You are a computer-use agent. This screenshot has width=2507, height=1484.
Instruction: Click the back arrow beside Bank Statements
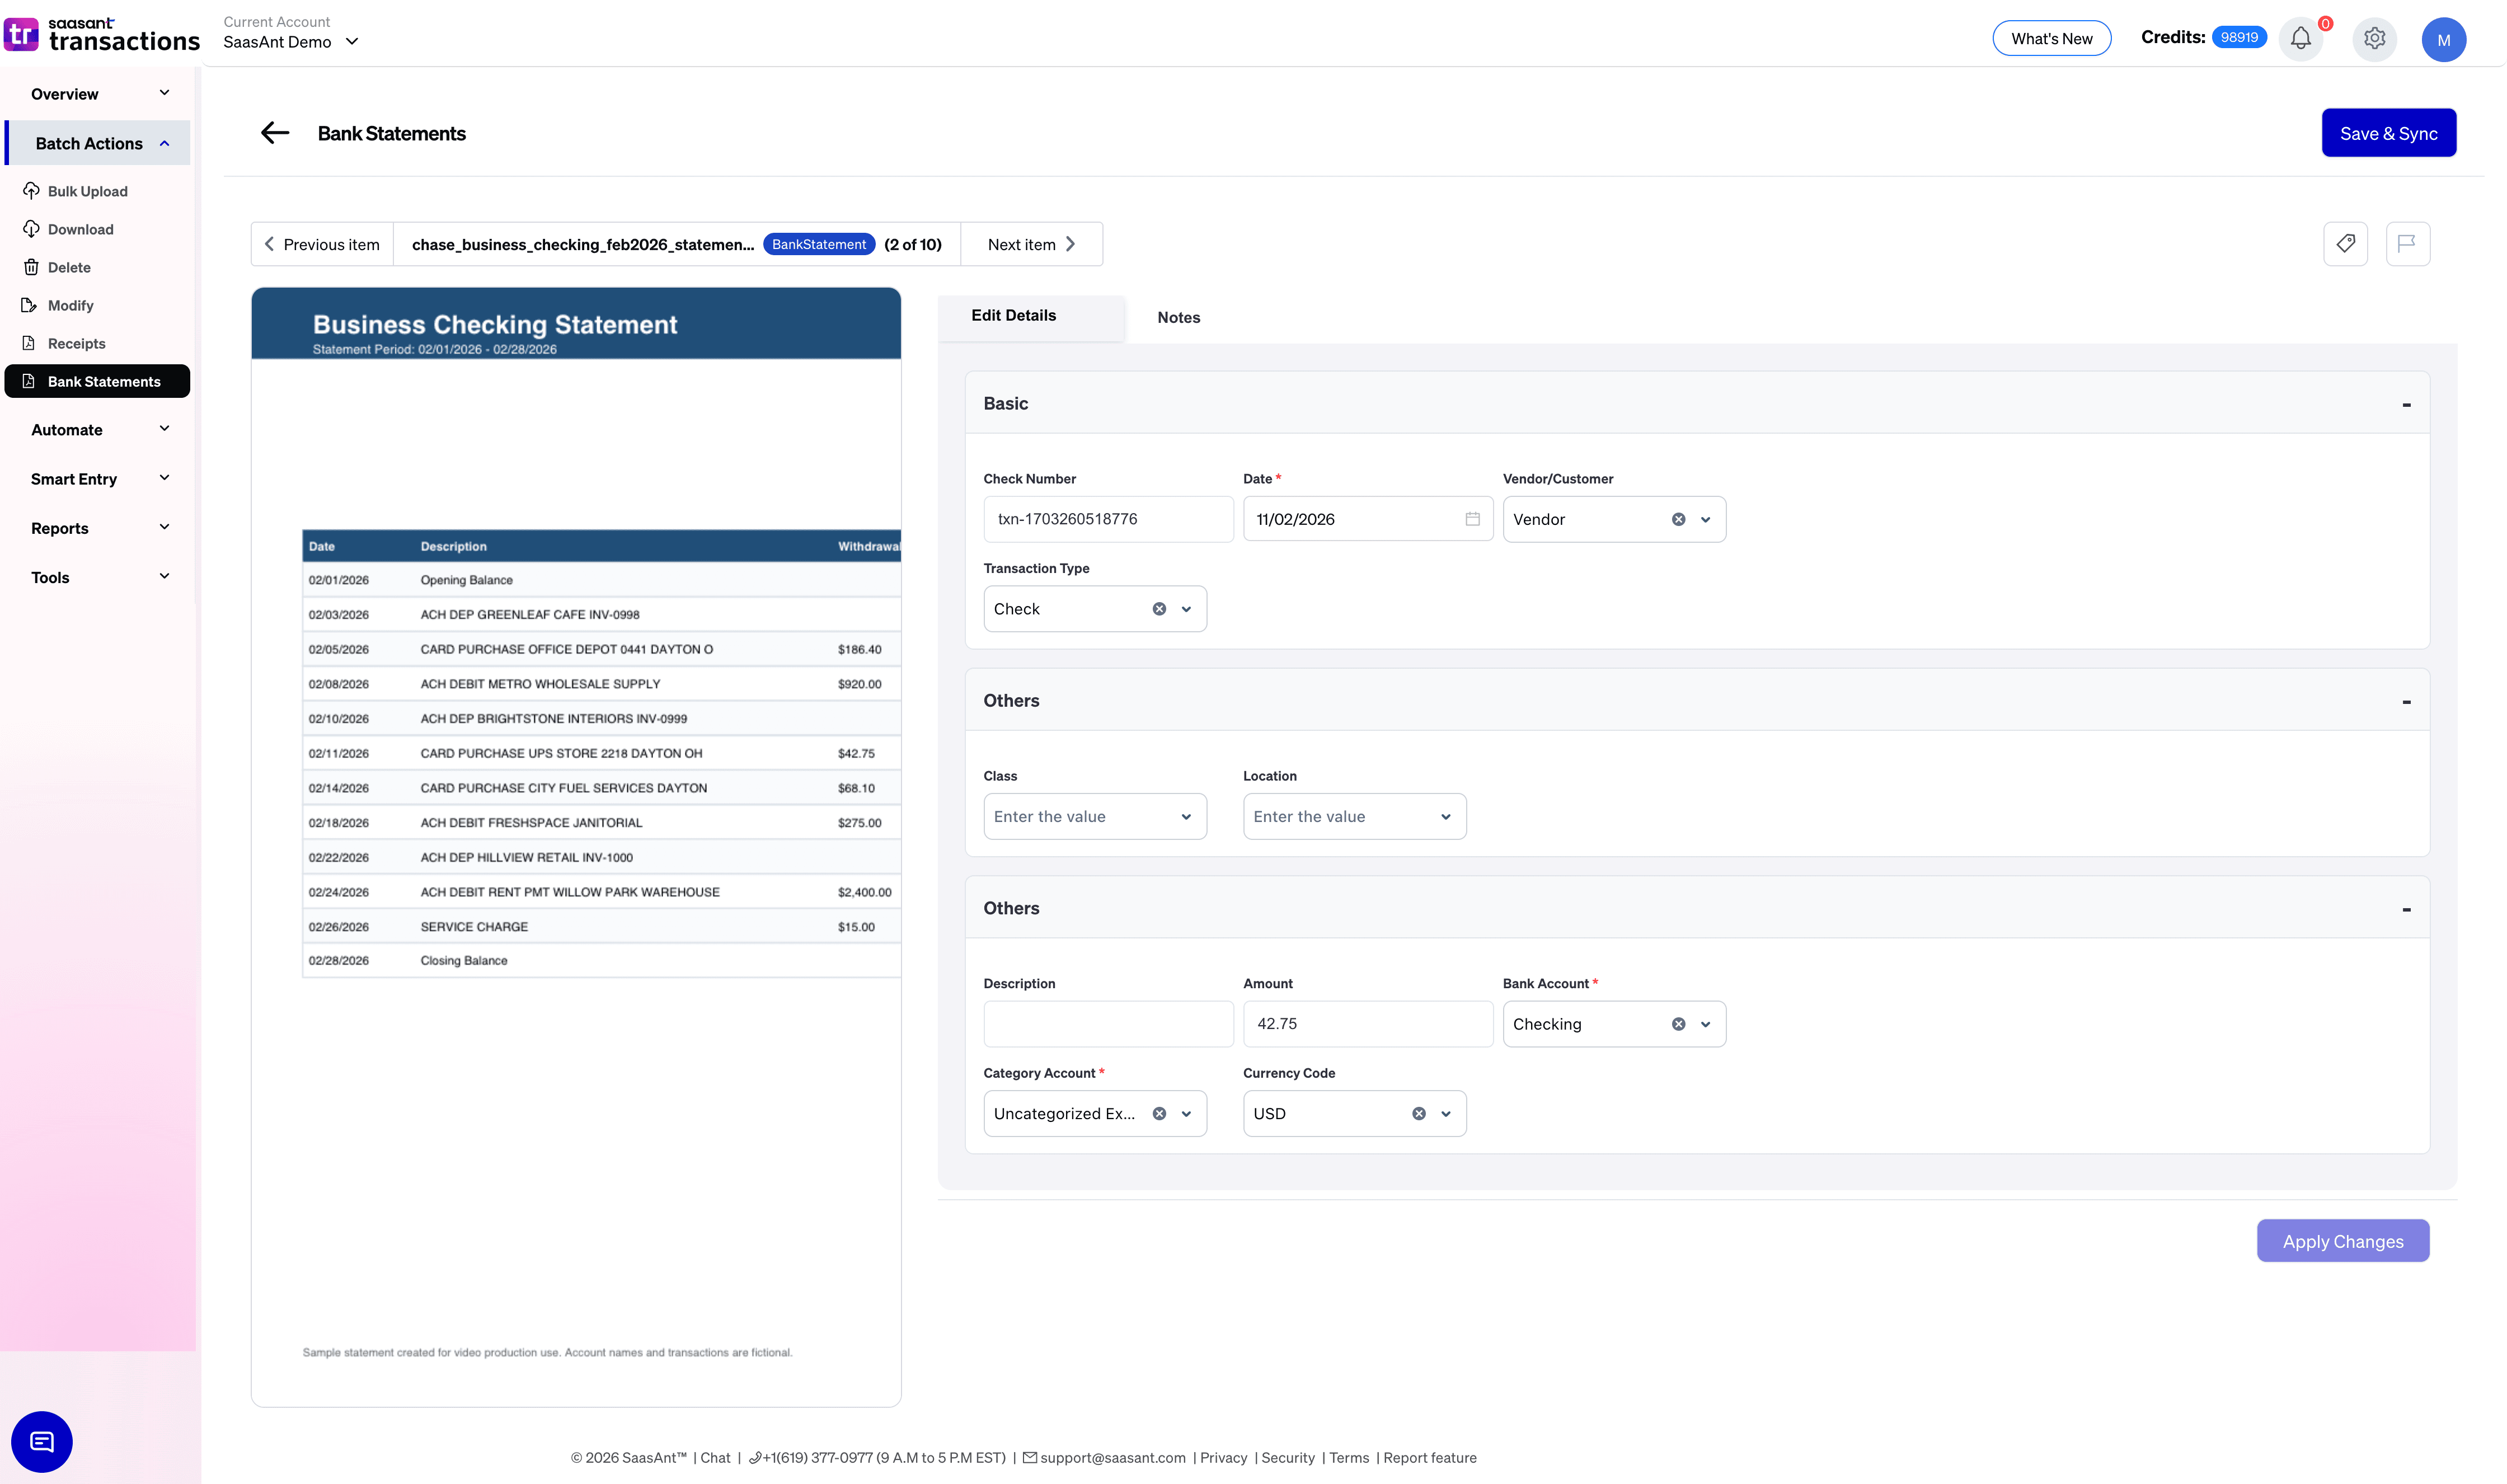point(274,133)
